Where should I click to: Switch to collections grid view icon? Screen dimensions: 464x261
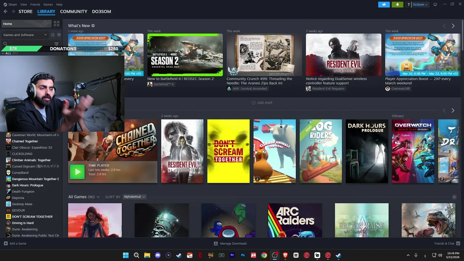click(x=57, y=24)
